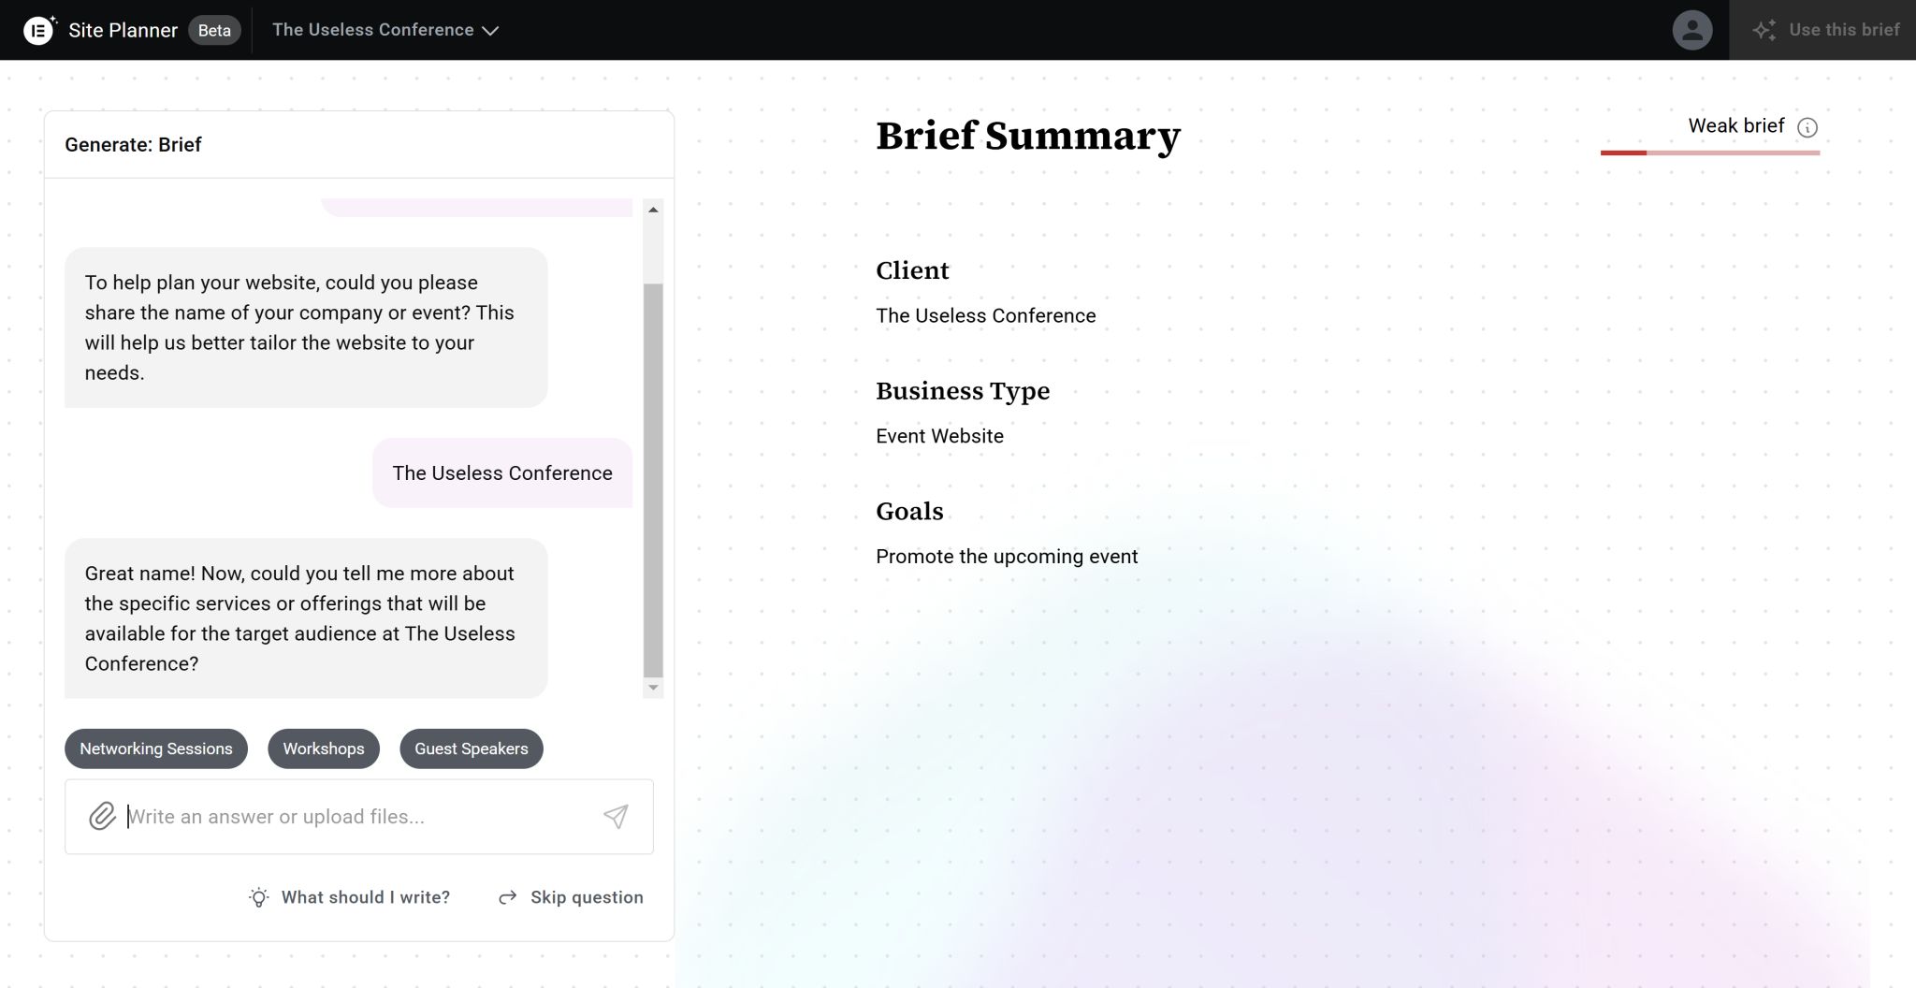The height and width of the screenshot is (988, 1916).
Task: Click the chat scrollbar down arrow
Action: [653, 688]
